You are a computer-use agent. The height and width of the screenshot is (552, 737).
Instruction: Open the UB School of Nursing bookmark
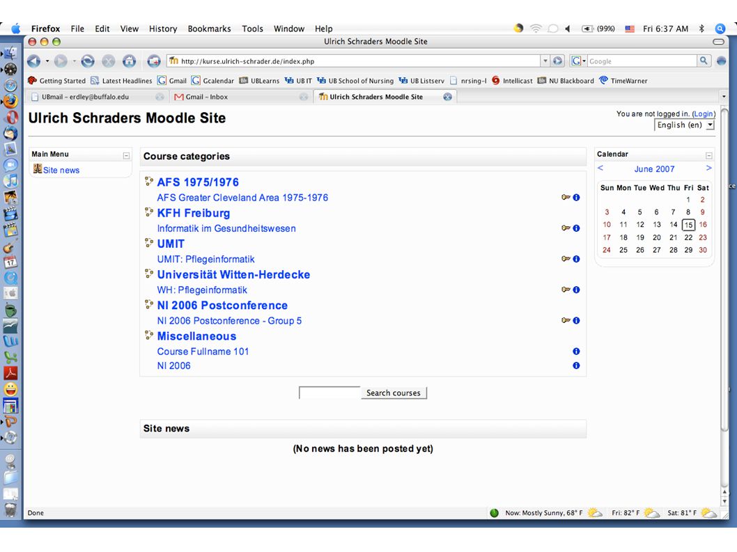(355, 81)
